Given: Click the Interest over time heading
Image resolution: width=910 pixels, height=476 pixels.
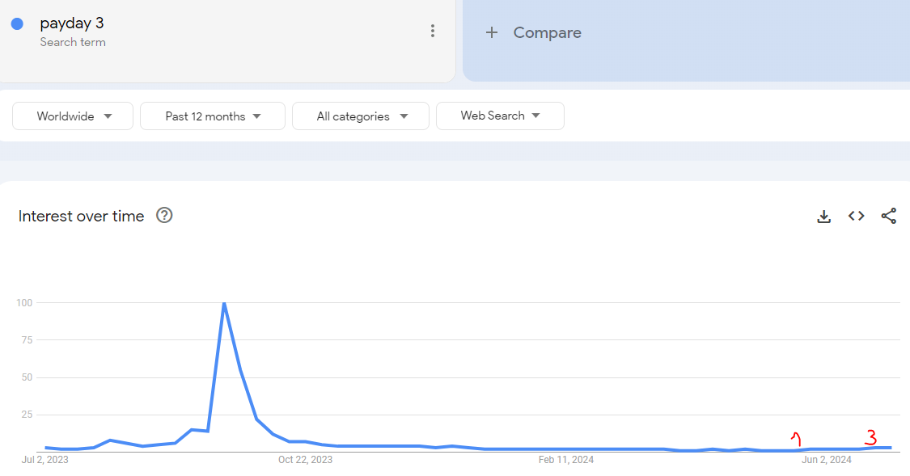Looking at the screenshot, I should click(x=81, y=217).
